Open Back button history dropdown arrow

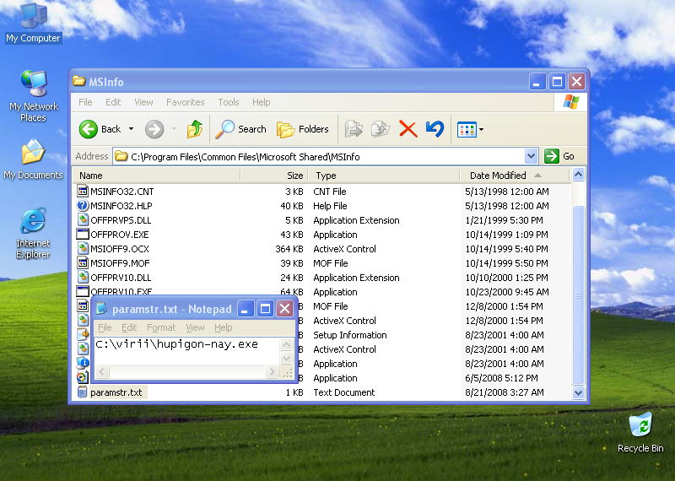point(132,129)
